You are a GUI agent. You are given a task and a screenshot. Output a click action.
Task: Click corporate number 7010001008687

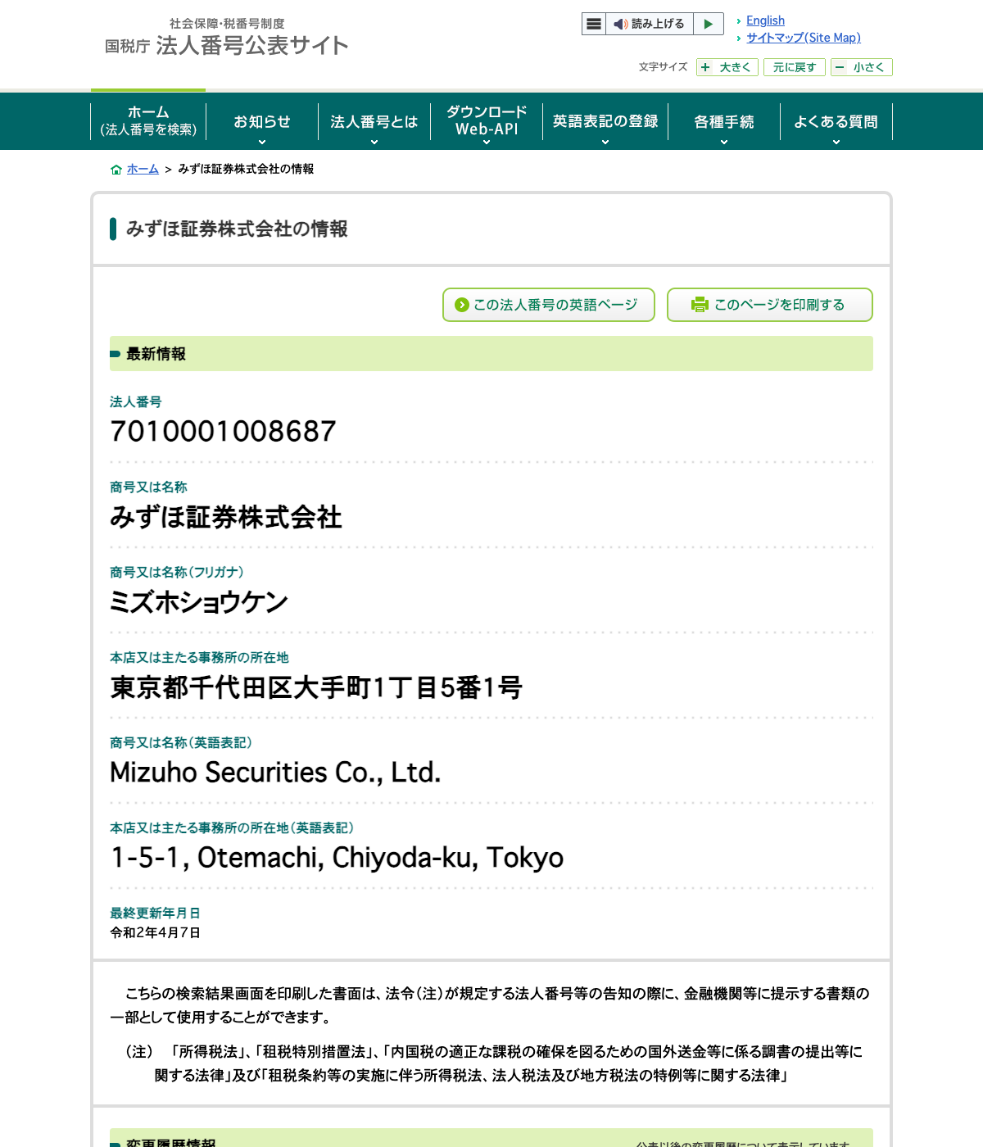point(224,431)
